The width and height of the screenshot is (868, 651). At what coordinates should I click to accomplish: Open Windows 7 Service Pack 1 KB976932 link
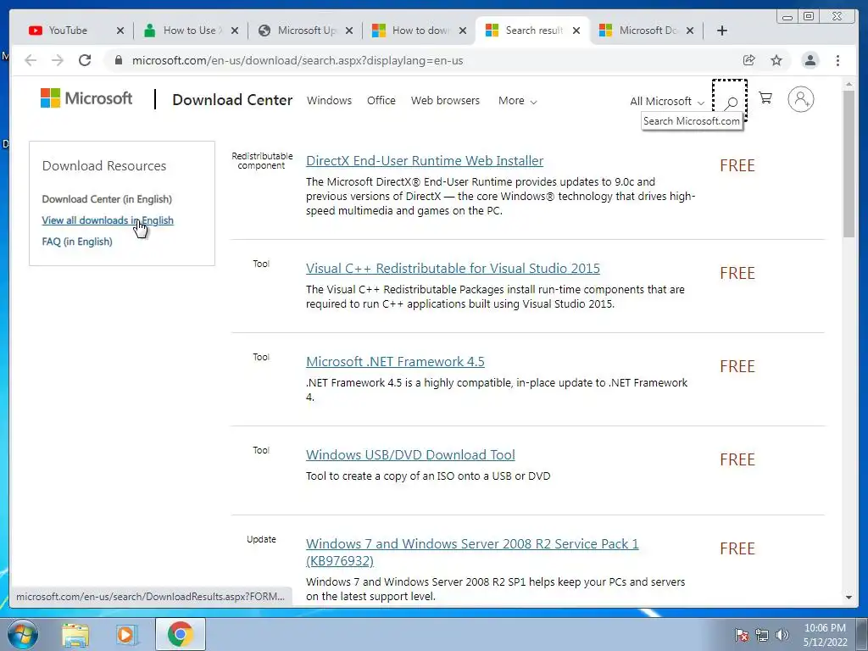click(x=472, y=552)
